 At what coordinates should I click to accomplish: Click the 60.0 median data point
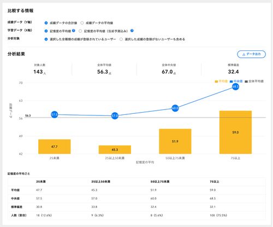[x=175, y=108]
